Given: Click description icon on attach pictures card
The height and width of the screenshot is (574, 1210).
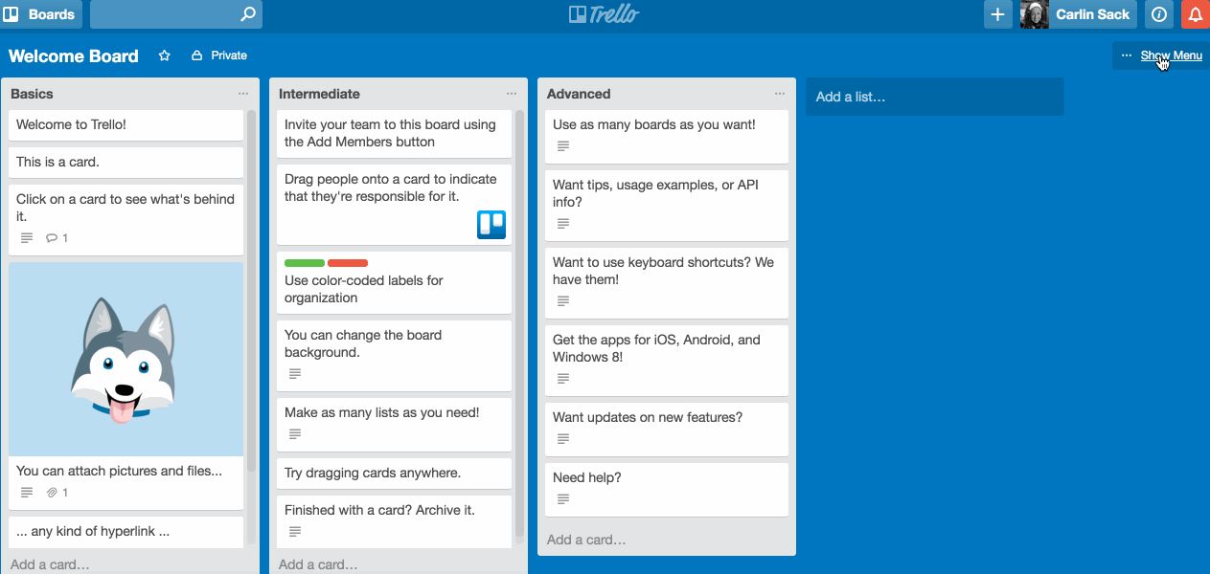Looking at the screenshot, I should click(27, 493).
